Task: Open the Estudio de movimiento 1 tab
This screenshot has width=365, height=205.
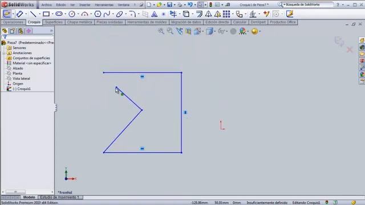Action: point(60,198)
